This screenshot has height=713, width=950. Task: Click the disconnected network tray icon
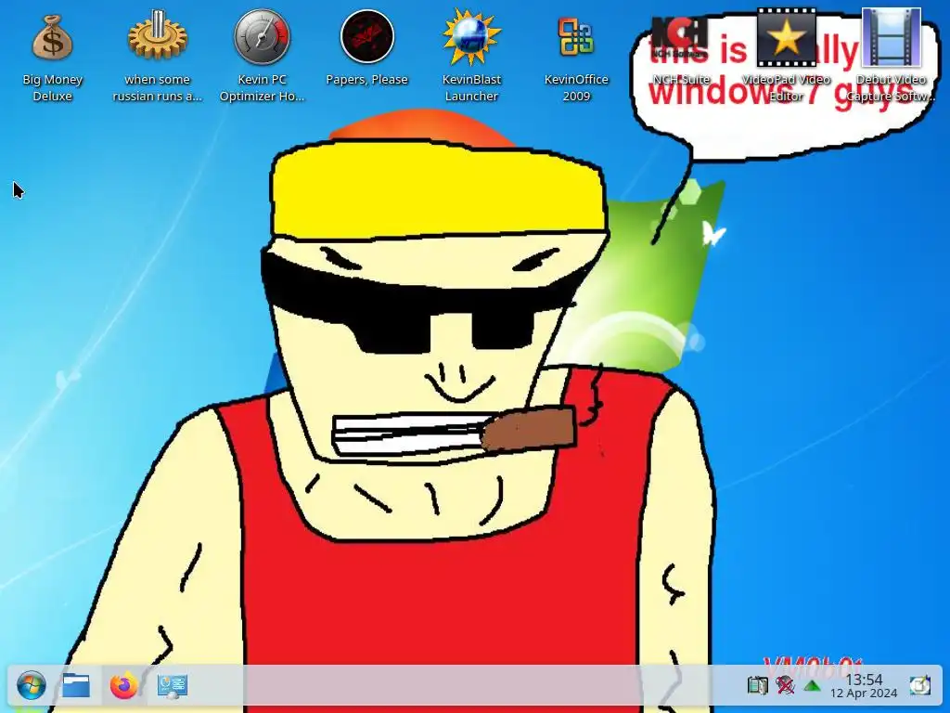pyautogui.click(x=785, y=686)
